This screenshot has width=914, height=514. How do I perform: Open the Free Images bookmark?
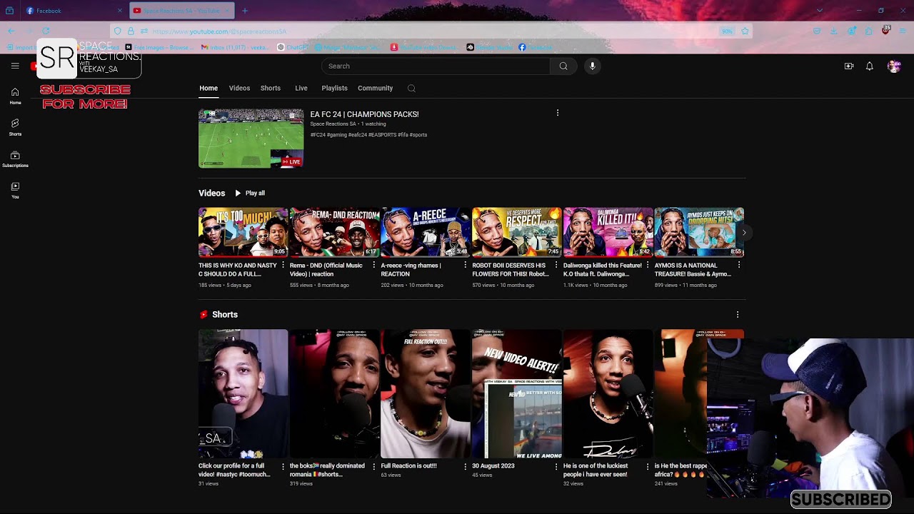[x=159, y=47]
